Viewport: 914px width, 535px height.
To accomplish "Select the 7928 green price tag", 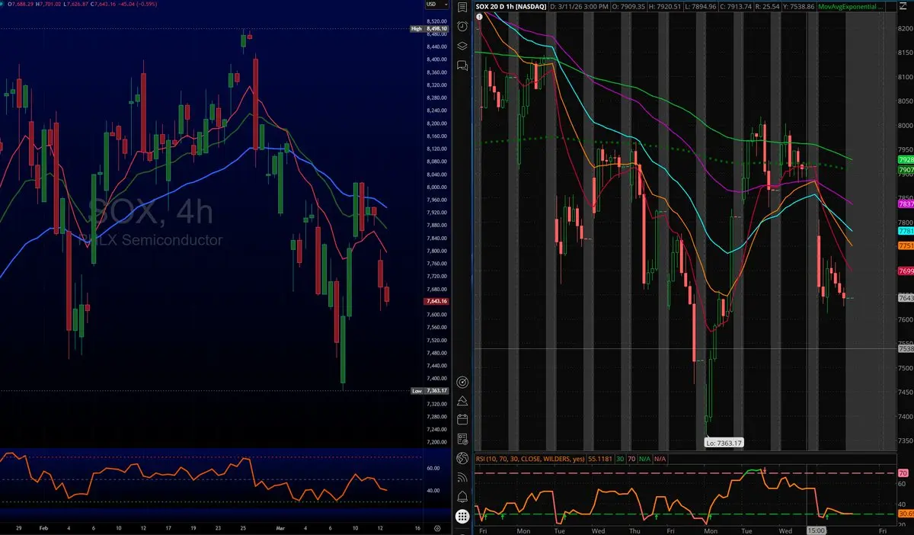I will 906,159.
